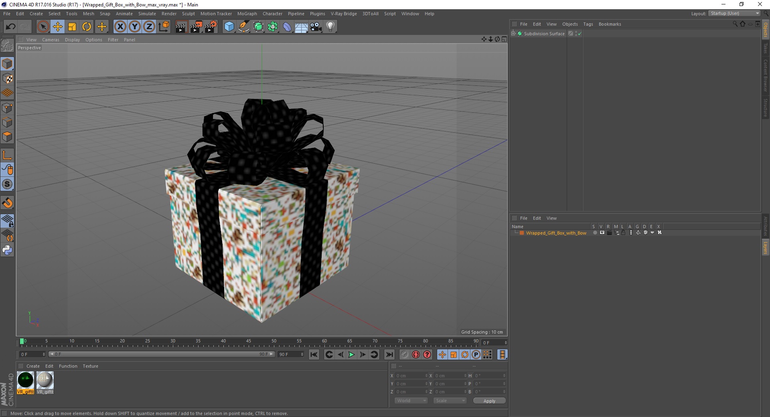
Task: Click the Record Active Objects button
Action: tap(404, 354)
